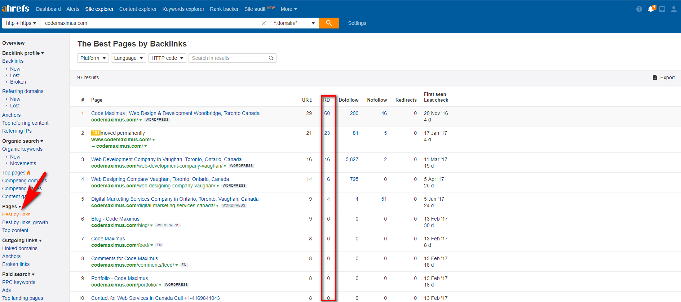Open Top content in sidebar
The image size is (681, 302).
tap(15, 230)
